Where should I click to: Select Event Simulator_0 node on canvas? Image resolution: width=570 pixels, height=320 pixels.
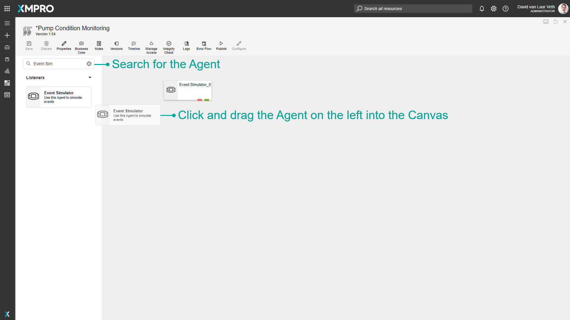[x=188, y=90]
